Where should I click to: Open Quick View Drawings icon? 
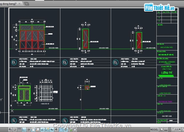[x=166, y=129]
